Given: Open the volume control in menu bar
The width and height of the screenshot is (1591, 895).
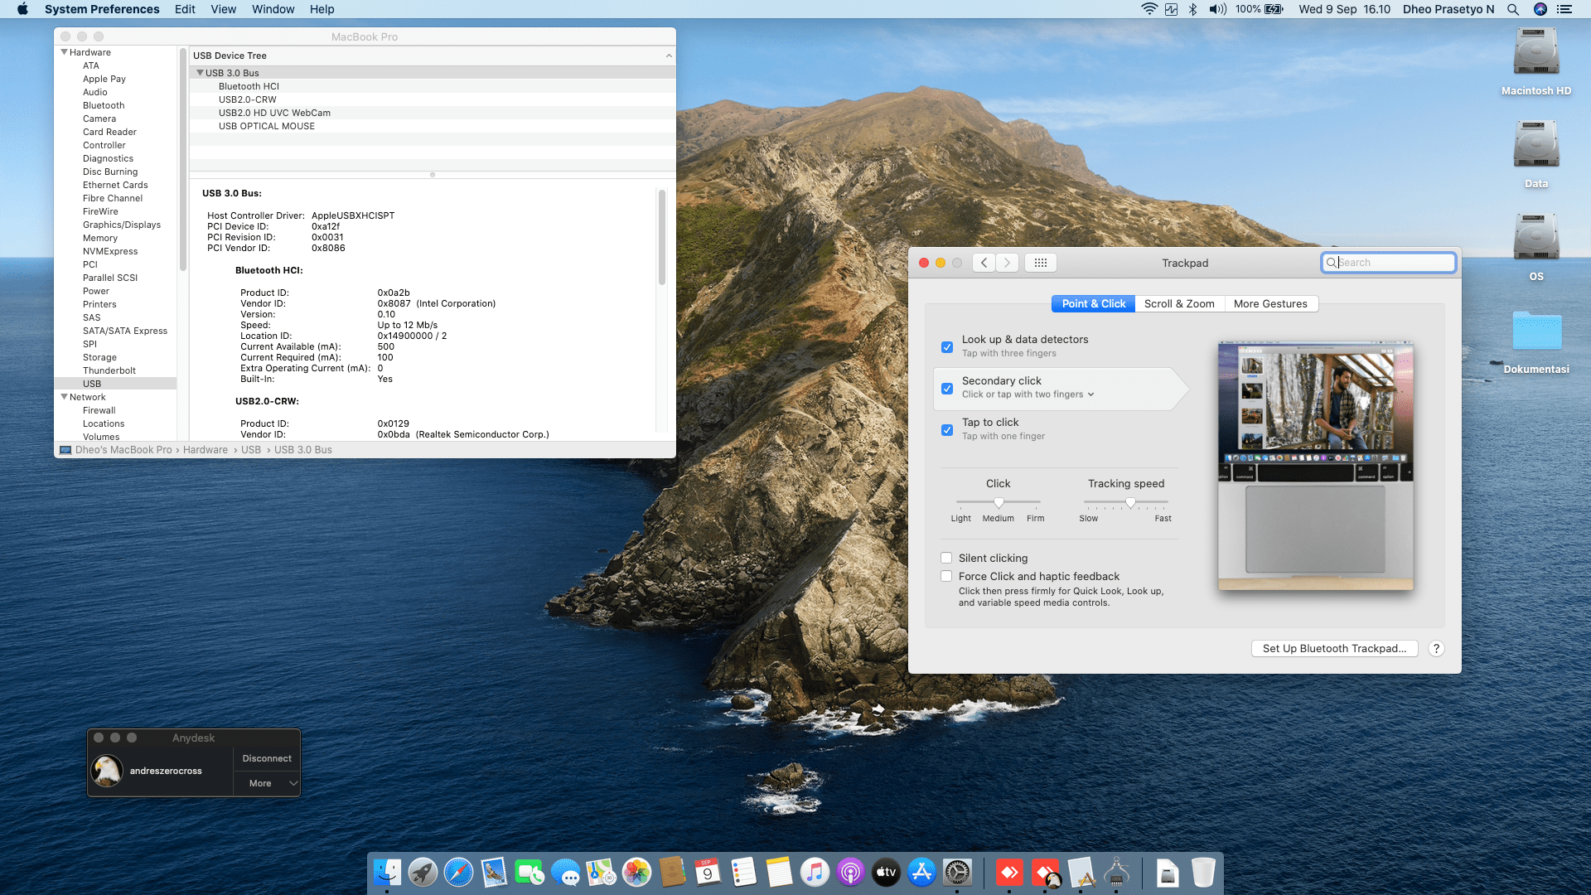Looking at the screenshot, I should [x=1217, y=9].
